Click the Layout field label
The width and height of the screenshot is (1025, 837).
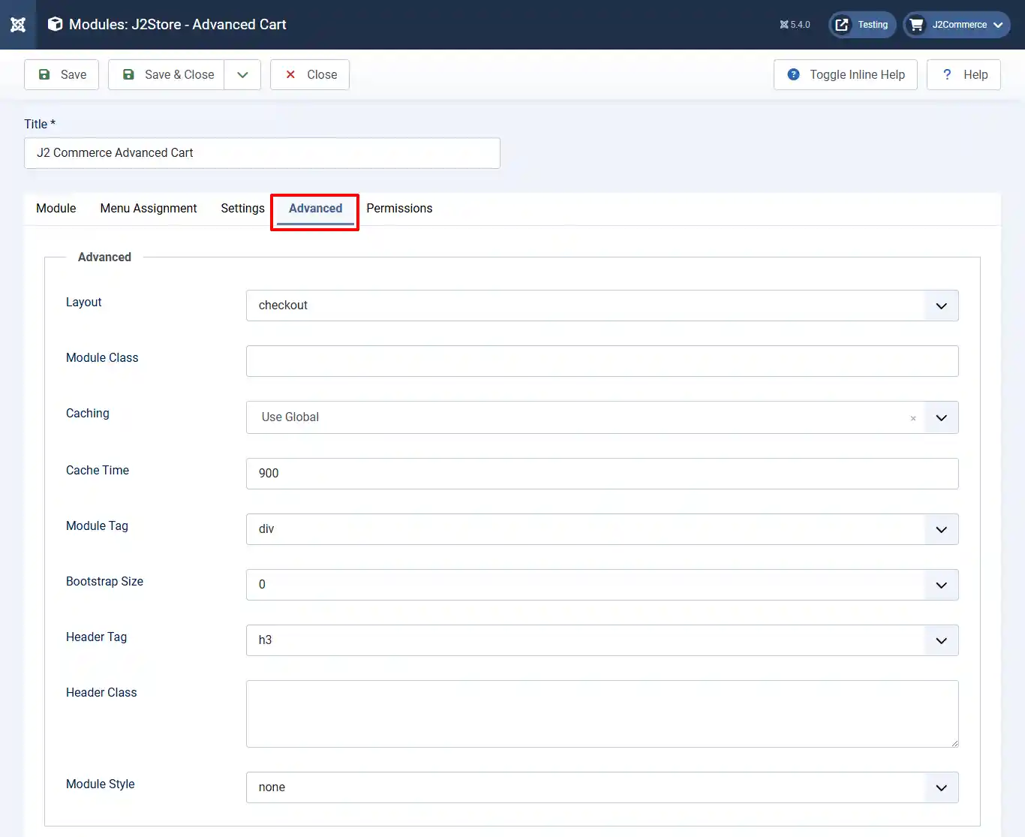83,302
